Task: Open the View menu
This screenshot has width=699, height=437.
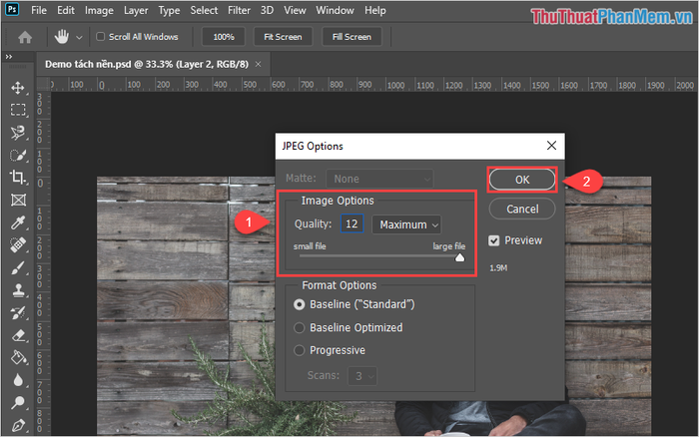Action: 295,10
